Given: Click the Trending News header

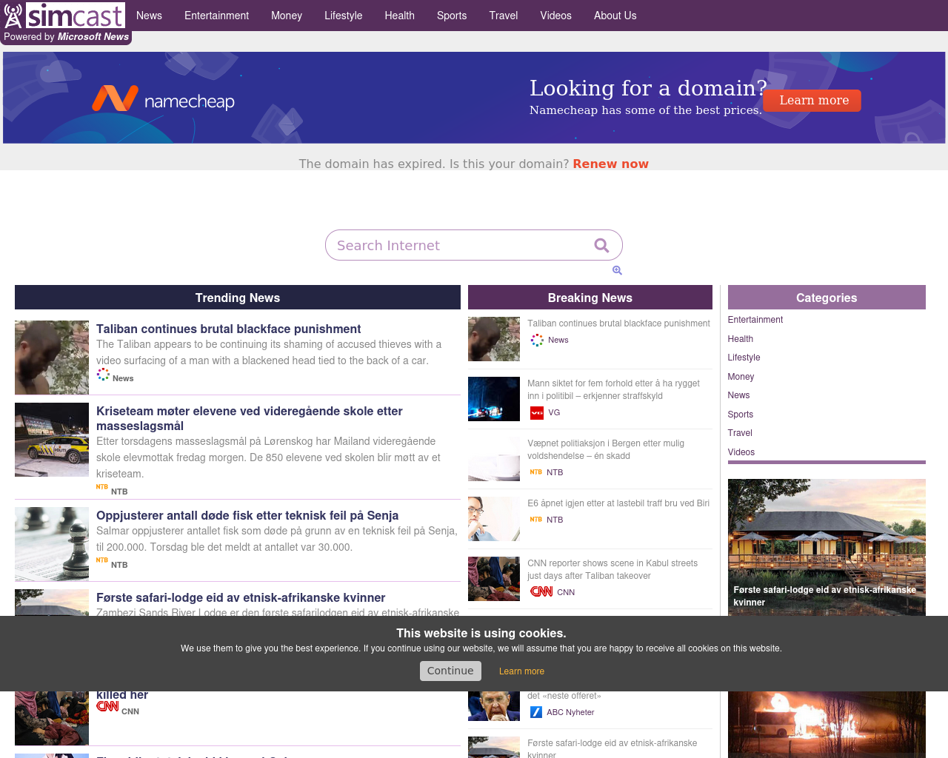Looking at the screenshot, I should (238, 298).
